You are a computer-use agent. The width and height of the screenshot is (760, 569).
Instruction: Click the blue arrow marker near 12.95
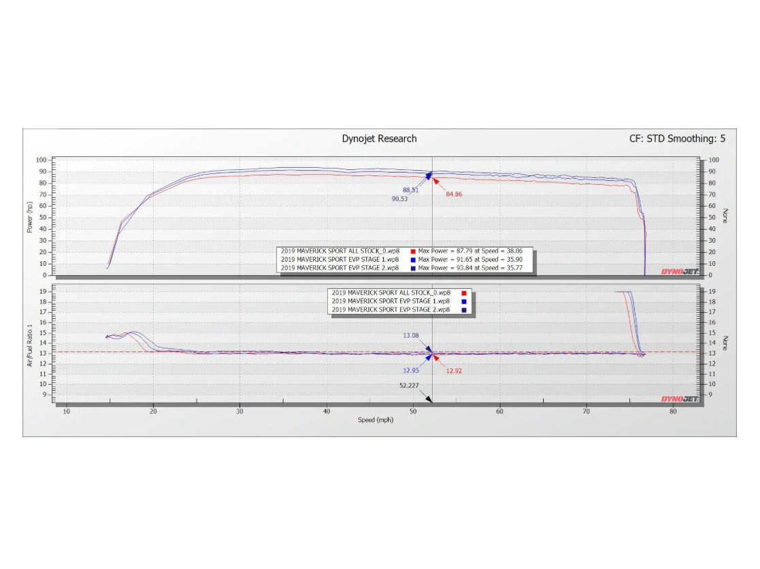click(428, 358)
